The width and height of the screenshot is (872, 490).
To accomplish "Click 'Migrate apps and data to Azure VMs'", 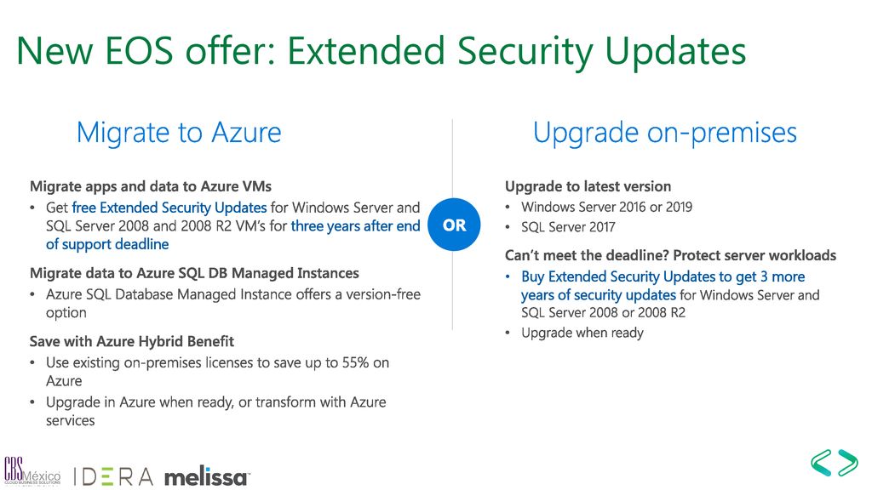I will (x=150, y=186).
